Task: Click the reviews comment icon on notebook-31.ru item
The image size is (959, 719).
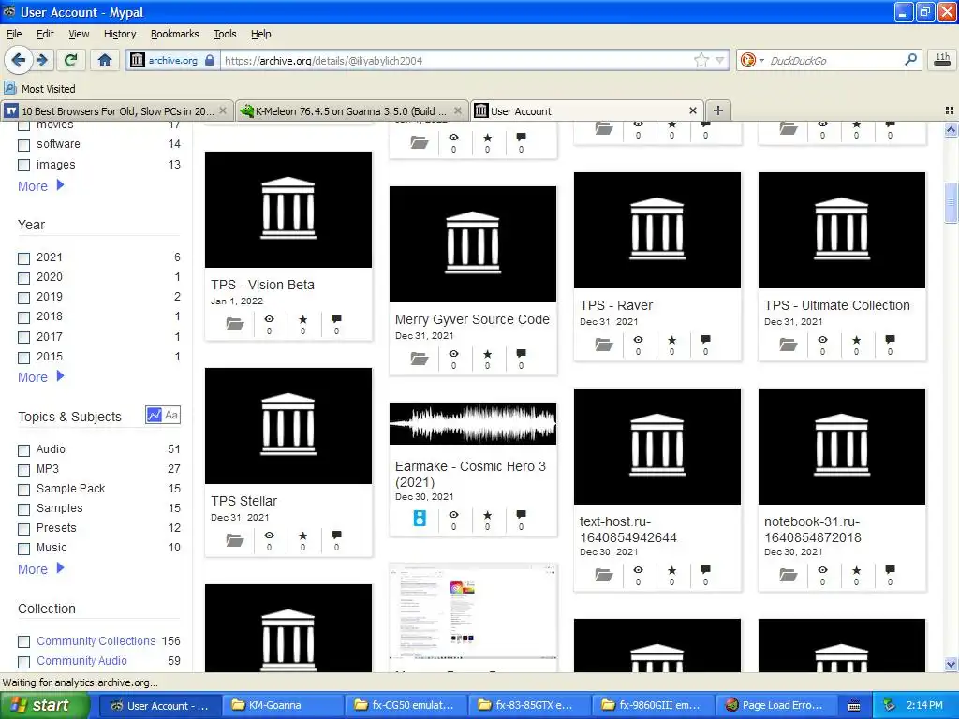Action: point(890,570)
